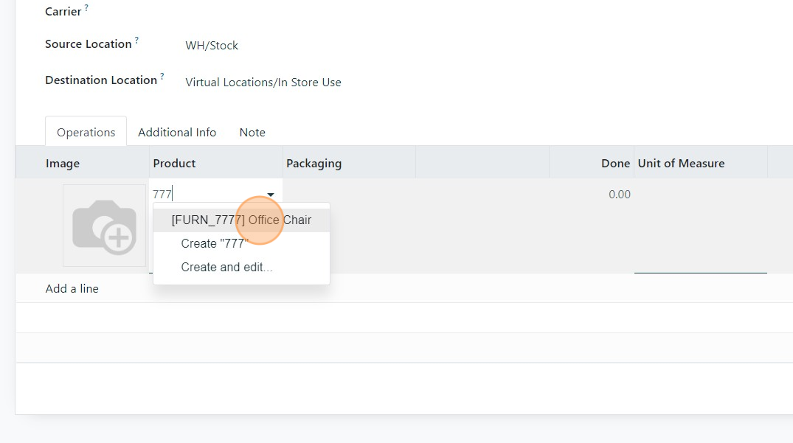Open the Product dropdown arrow
Viewport: 793px width, 443px height.
click(x=271, y=195)
